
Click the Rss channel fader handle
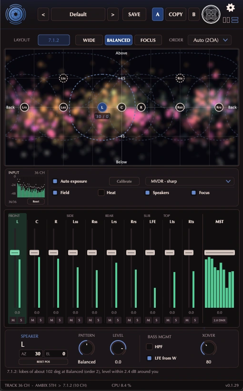92,253
